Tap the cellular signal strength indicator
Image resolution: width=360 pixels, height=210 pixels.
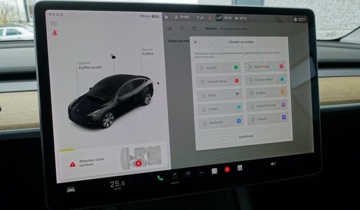[x=200, y=18]
